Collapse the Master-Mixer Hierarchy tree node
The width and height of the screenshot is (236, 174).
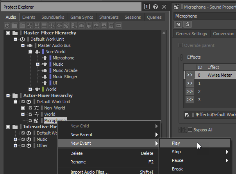click(8, 33)
